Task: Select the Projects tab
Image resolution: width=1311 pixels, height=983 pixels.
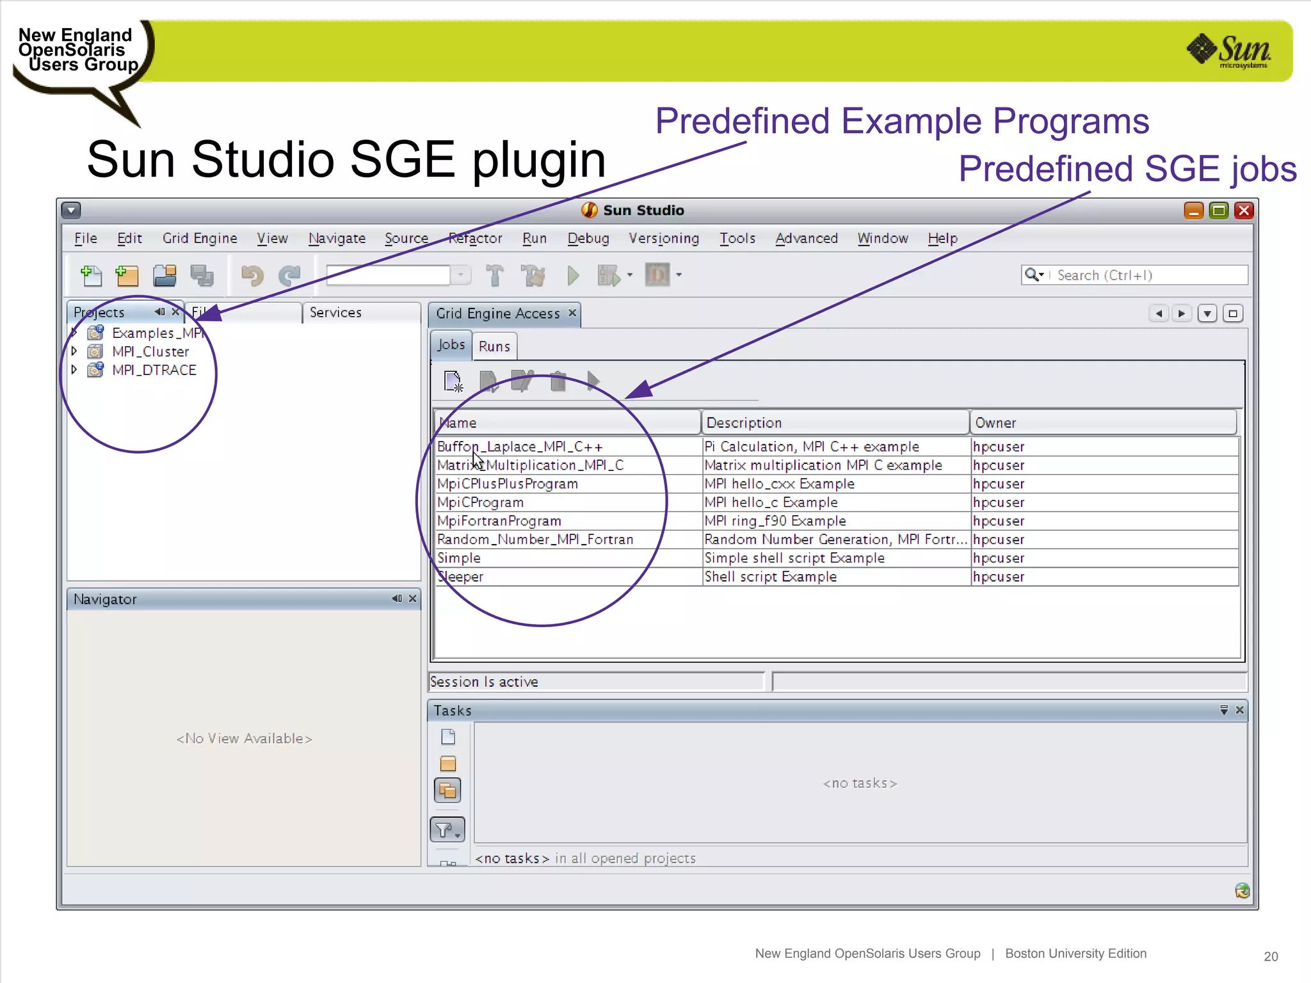Action: point(99,312)
